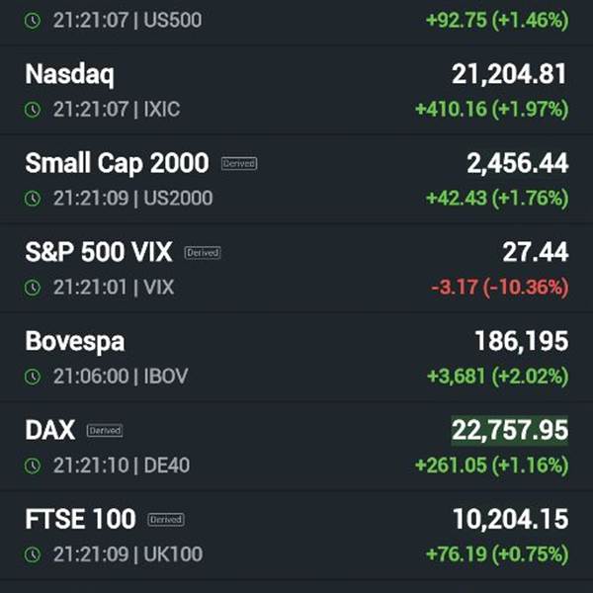The height and width of the screenshot is (593, 593).
Task: Click Derived badge next to S&P 500 VIX
Action: tap(203, 252)
